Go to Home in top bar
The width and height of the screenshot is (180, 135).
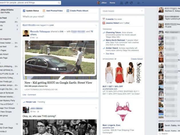coord(112,3)
